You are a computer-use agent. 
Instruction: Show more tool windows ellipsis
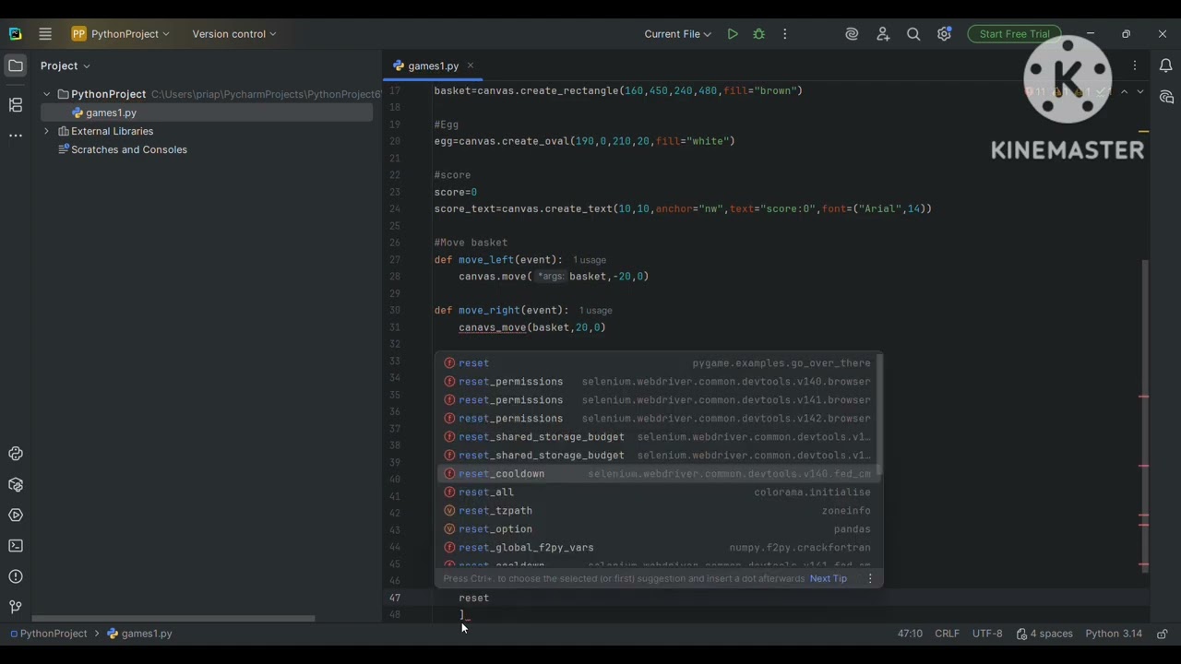(x=15, y=136)
